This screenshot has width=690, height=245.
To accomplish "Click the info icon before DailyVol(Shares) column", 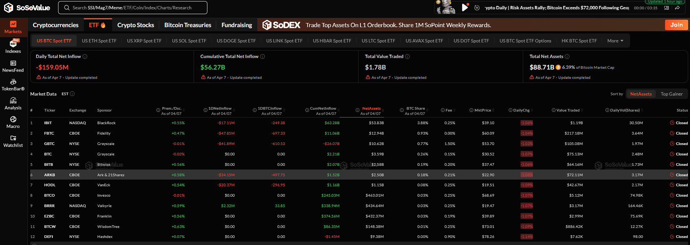I will (607, 110).
